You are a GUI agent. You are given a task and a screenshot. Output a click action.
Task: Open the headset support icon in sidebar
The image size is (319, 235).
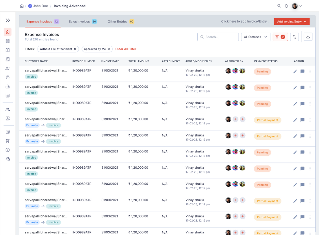point(8,159)
